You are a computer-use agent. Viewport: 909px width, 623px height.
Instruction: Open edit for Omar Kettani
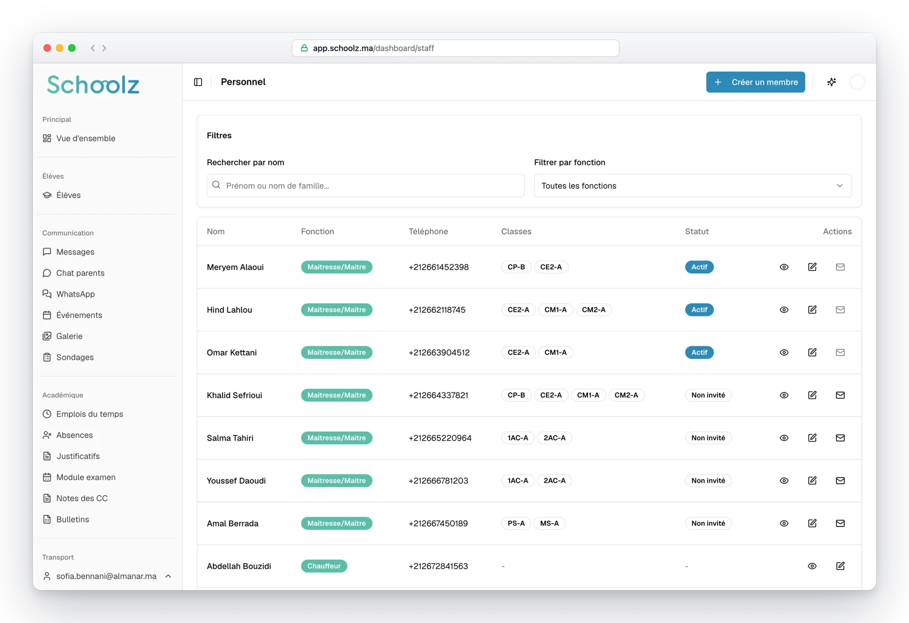812,352
